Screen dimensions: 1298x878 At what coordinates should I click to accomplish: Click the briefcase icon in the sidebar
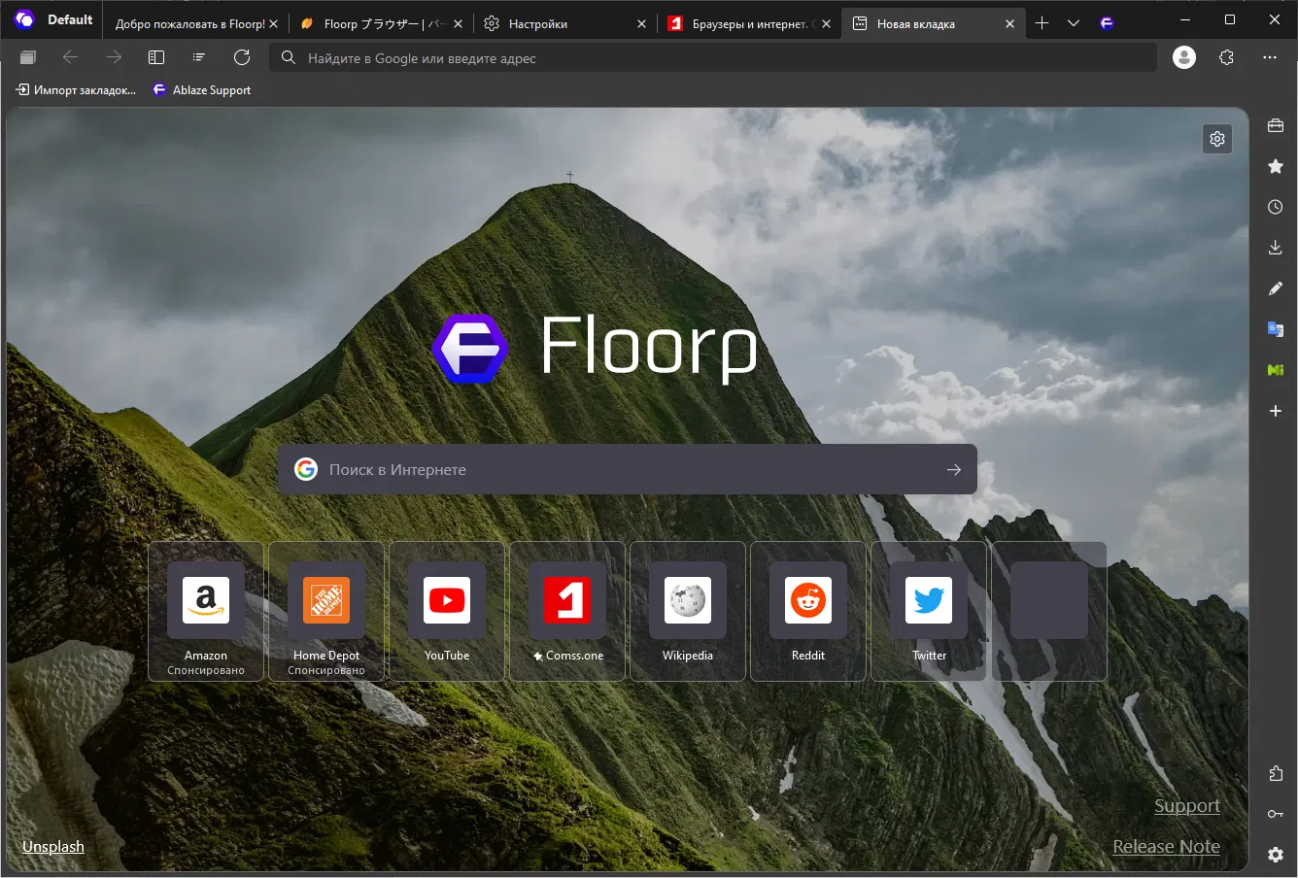point(1276,125)
